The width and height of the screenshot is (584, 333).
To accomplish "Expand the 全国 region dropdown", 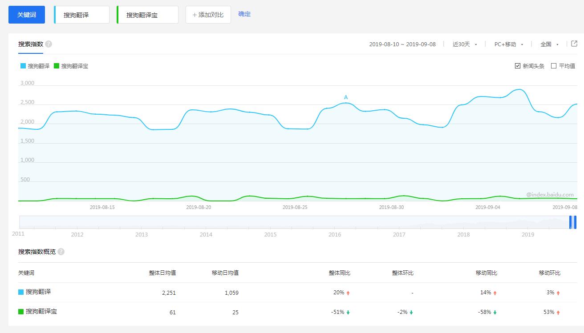I will [549, 44].
